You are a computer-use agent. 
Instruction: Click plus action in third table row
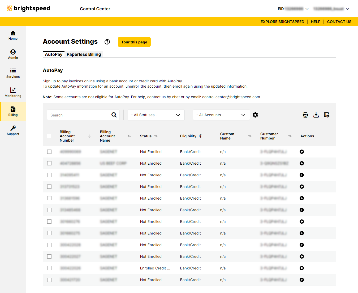click(302, 175)
